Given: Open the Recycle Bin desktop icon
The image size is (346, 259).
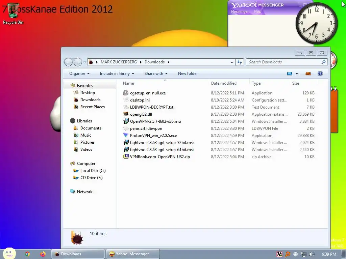Looking at the screenshot, I should pyautogui.click(x=13, y=13).
